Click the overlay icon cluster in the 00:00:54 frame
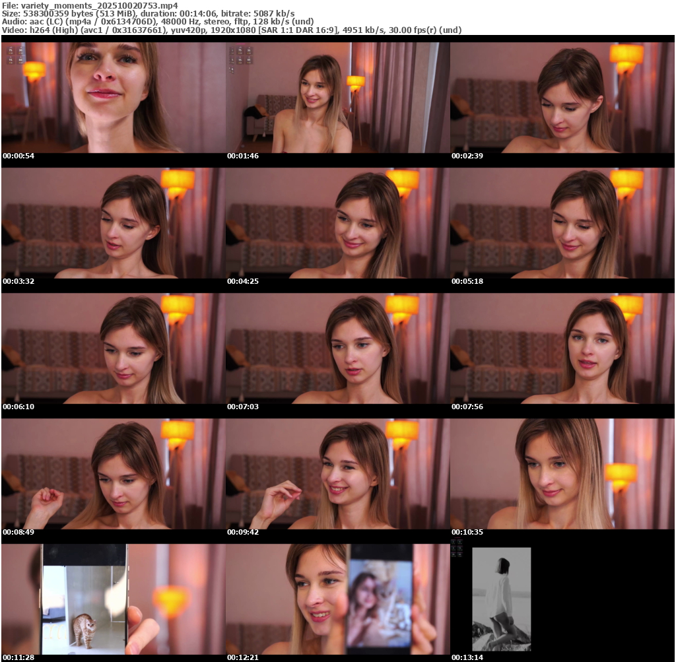The height and width of the screenshot is (662, 676). click(x=16, y=55)
